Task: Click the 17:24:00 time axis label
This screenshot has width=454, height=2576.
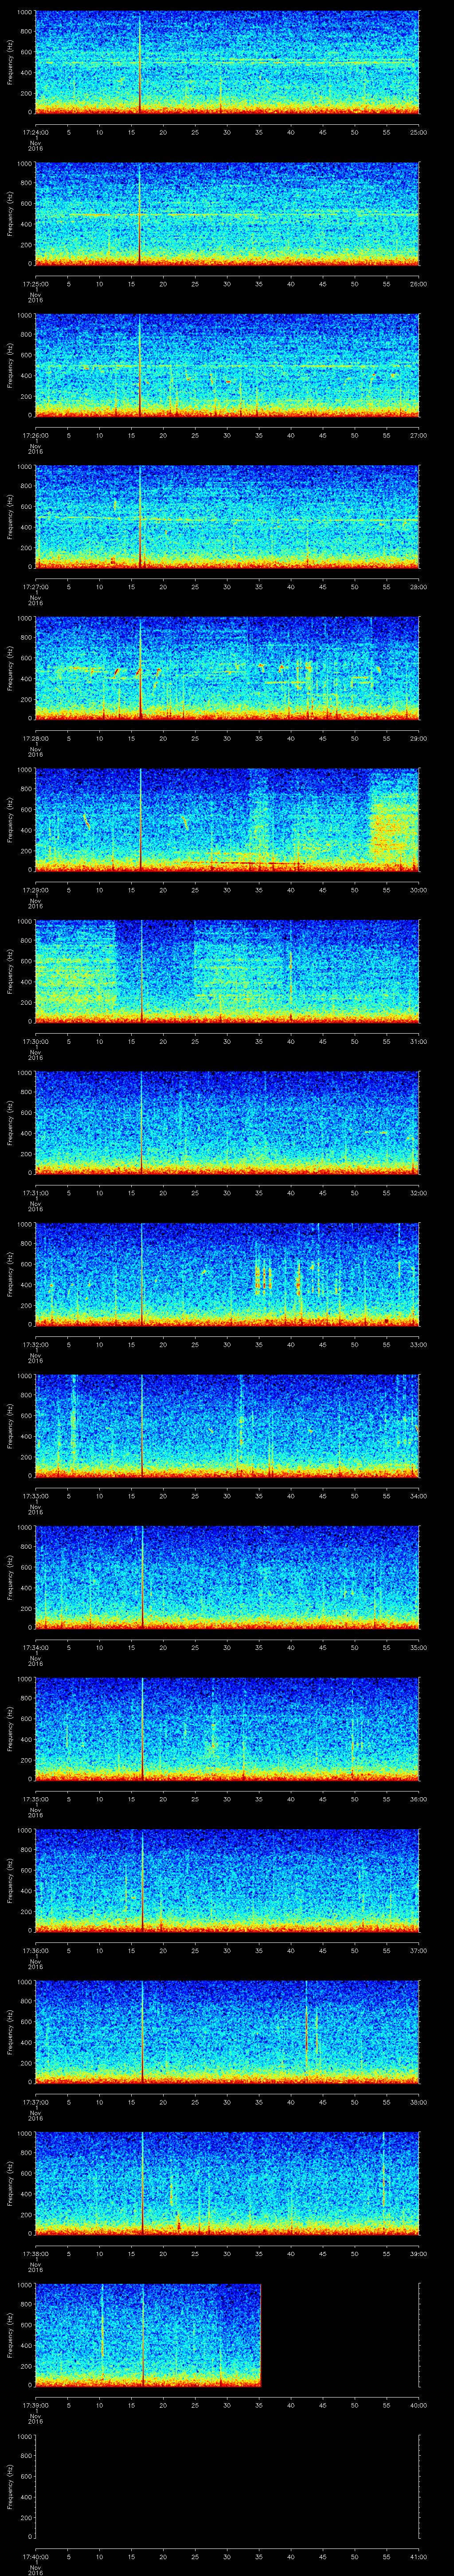Action: pyautogui.click(x=35, y=132)
